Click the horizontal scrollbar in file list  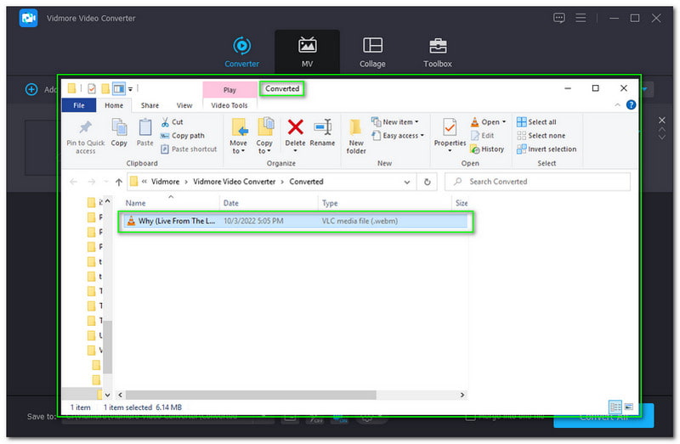[x=251, y=395]
